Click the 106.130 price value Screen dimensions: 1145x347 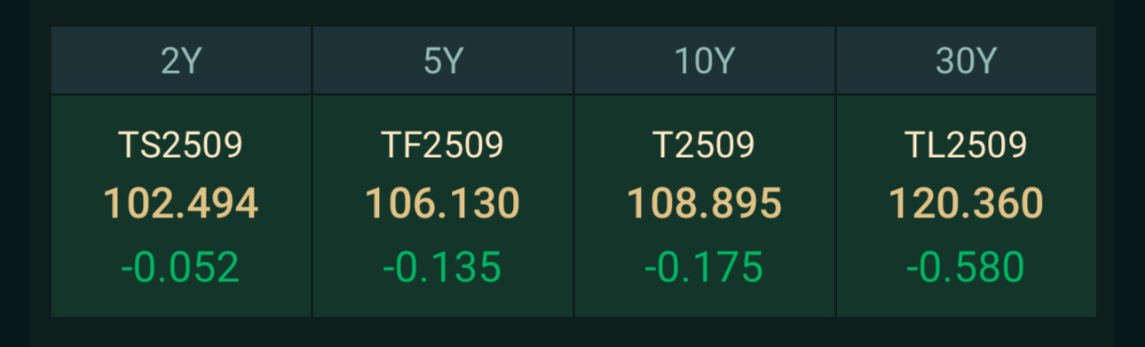pos(443,204)
